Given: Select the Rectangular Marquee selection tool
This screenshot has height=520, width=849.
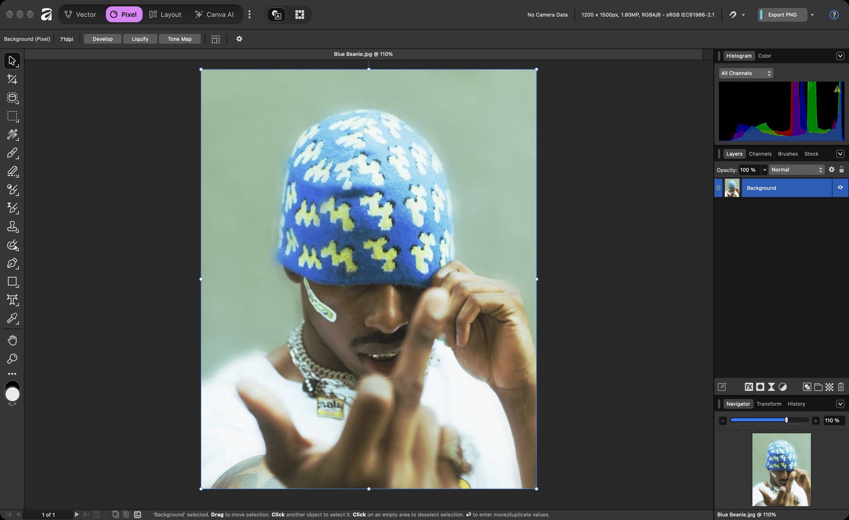Looking at the screenshot, I should tap(12, 116).
